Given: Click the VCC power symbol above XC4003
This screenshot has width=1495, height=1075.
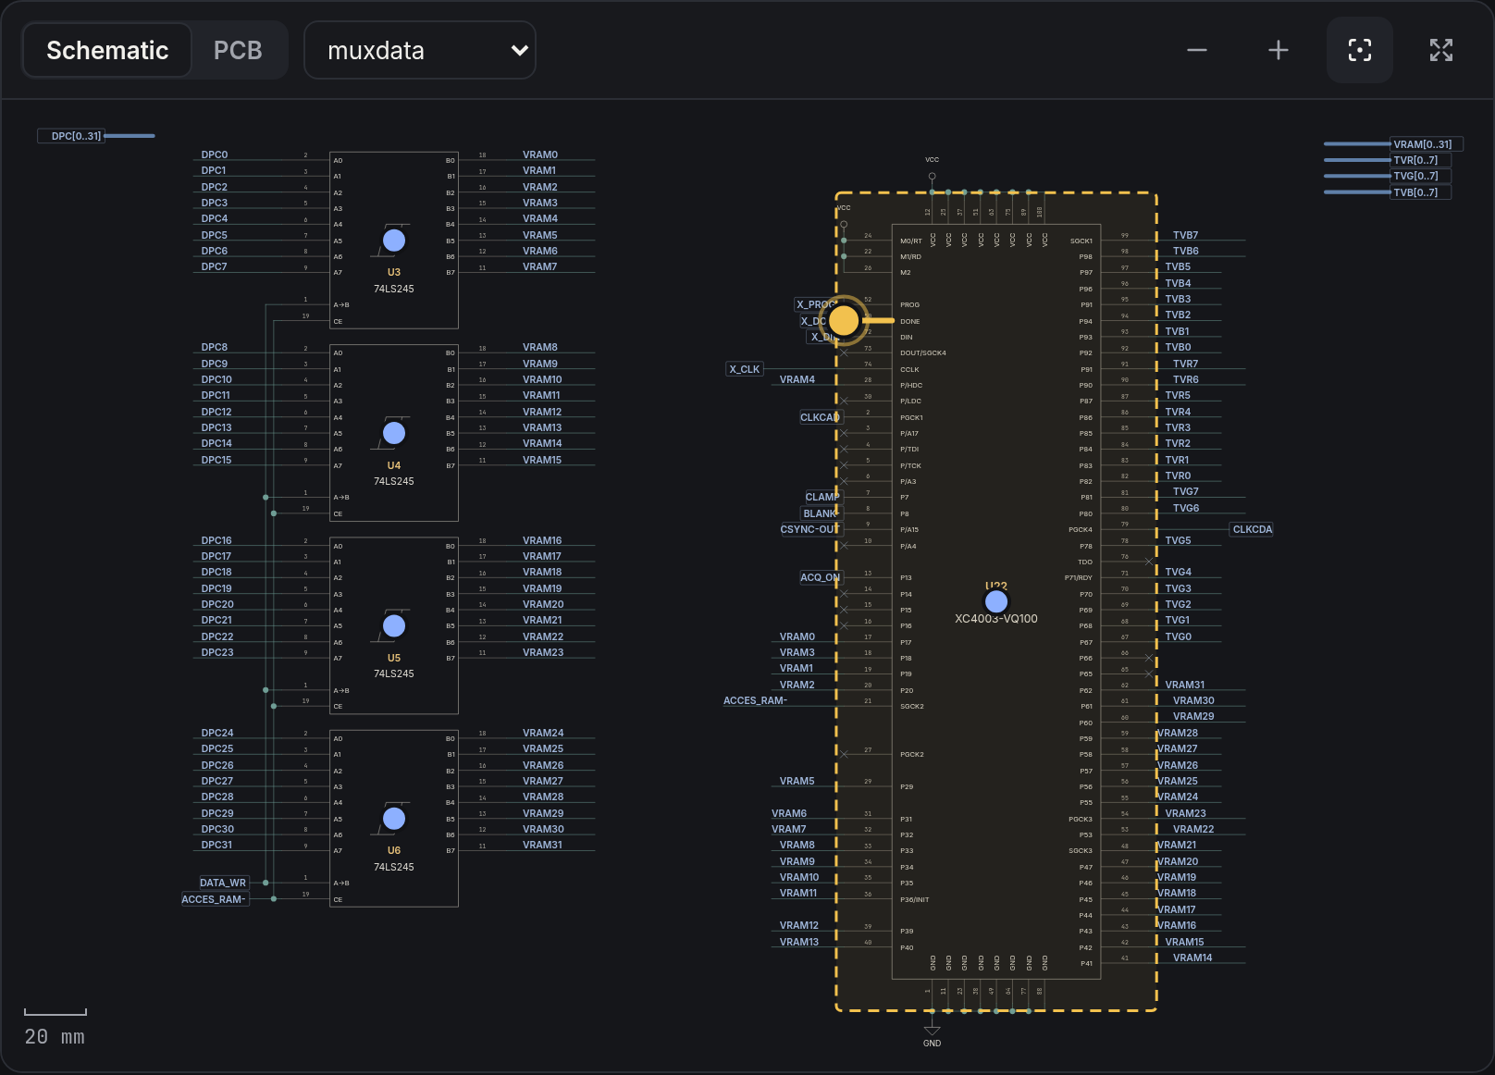Looking at the screenshot, I should [x=932, y=167].
